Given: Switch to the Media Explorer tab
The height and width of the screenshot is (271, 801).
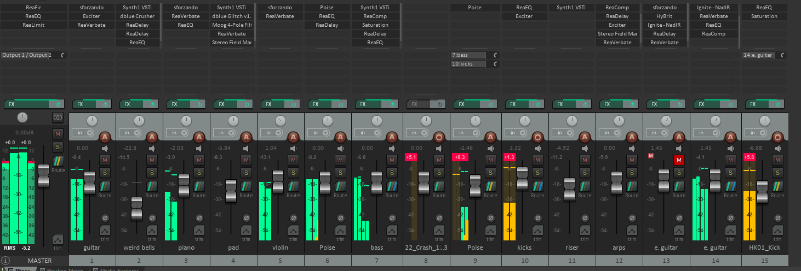Looking at the screenshot, I should (x=115, y=269).
